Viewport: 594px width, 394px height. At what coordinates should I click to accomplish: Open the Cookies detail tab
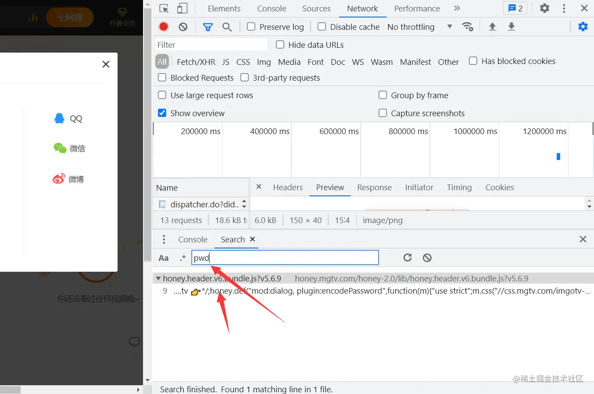point(499,187)
